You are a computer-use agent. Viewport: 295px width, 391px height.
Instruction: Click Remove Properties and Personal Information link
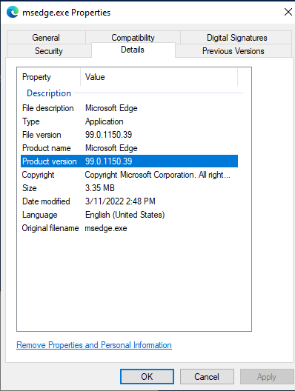(94, 345)
